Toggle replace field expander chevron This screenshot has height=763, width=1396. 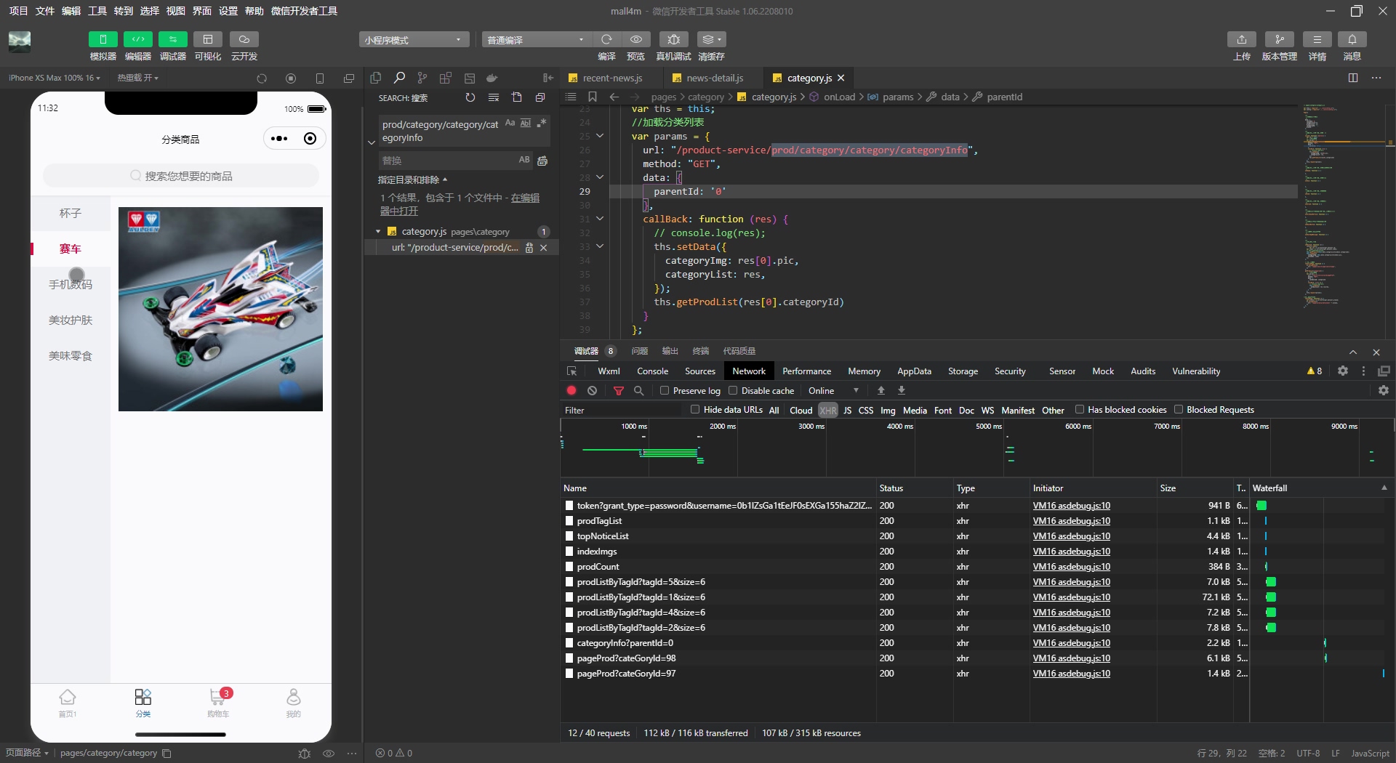[372, 142]
